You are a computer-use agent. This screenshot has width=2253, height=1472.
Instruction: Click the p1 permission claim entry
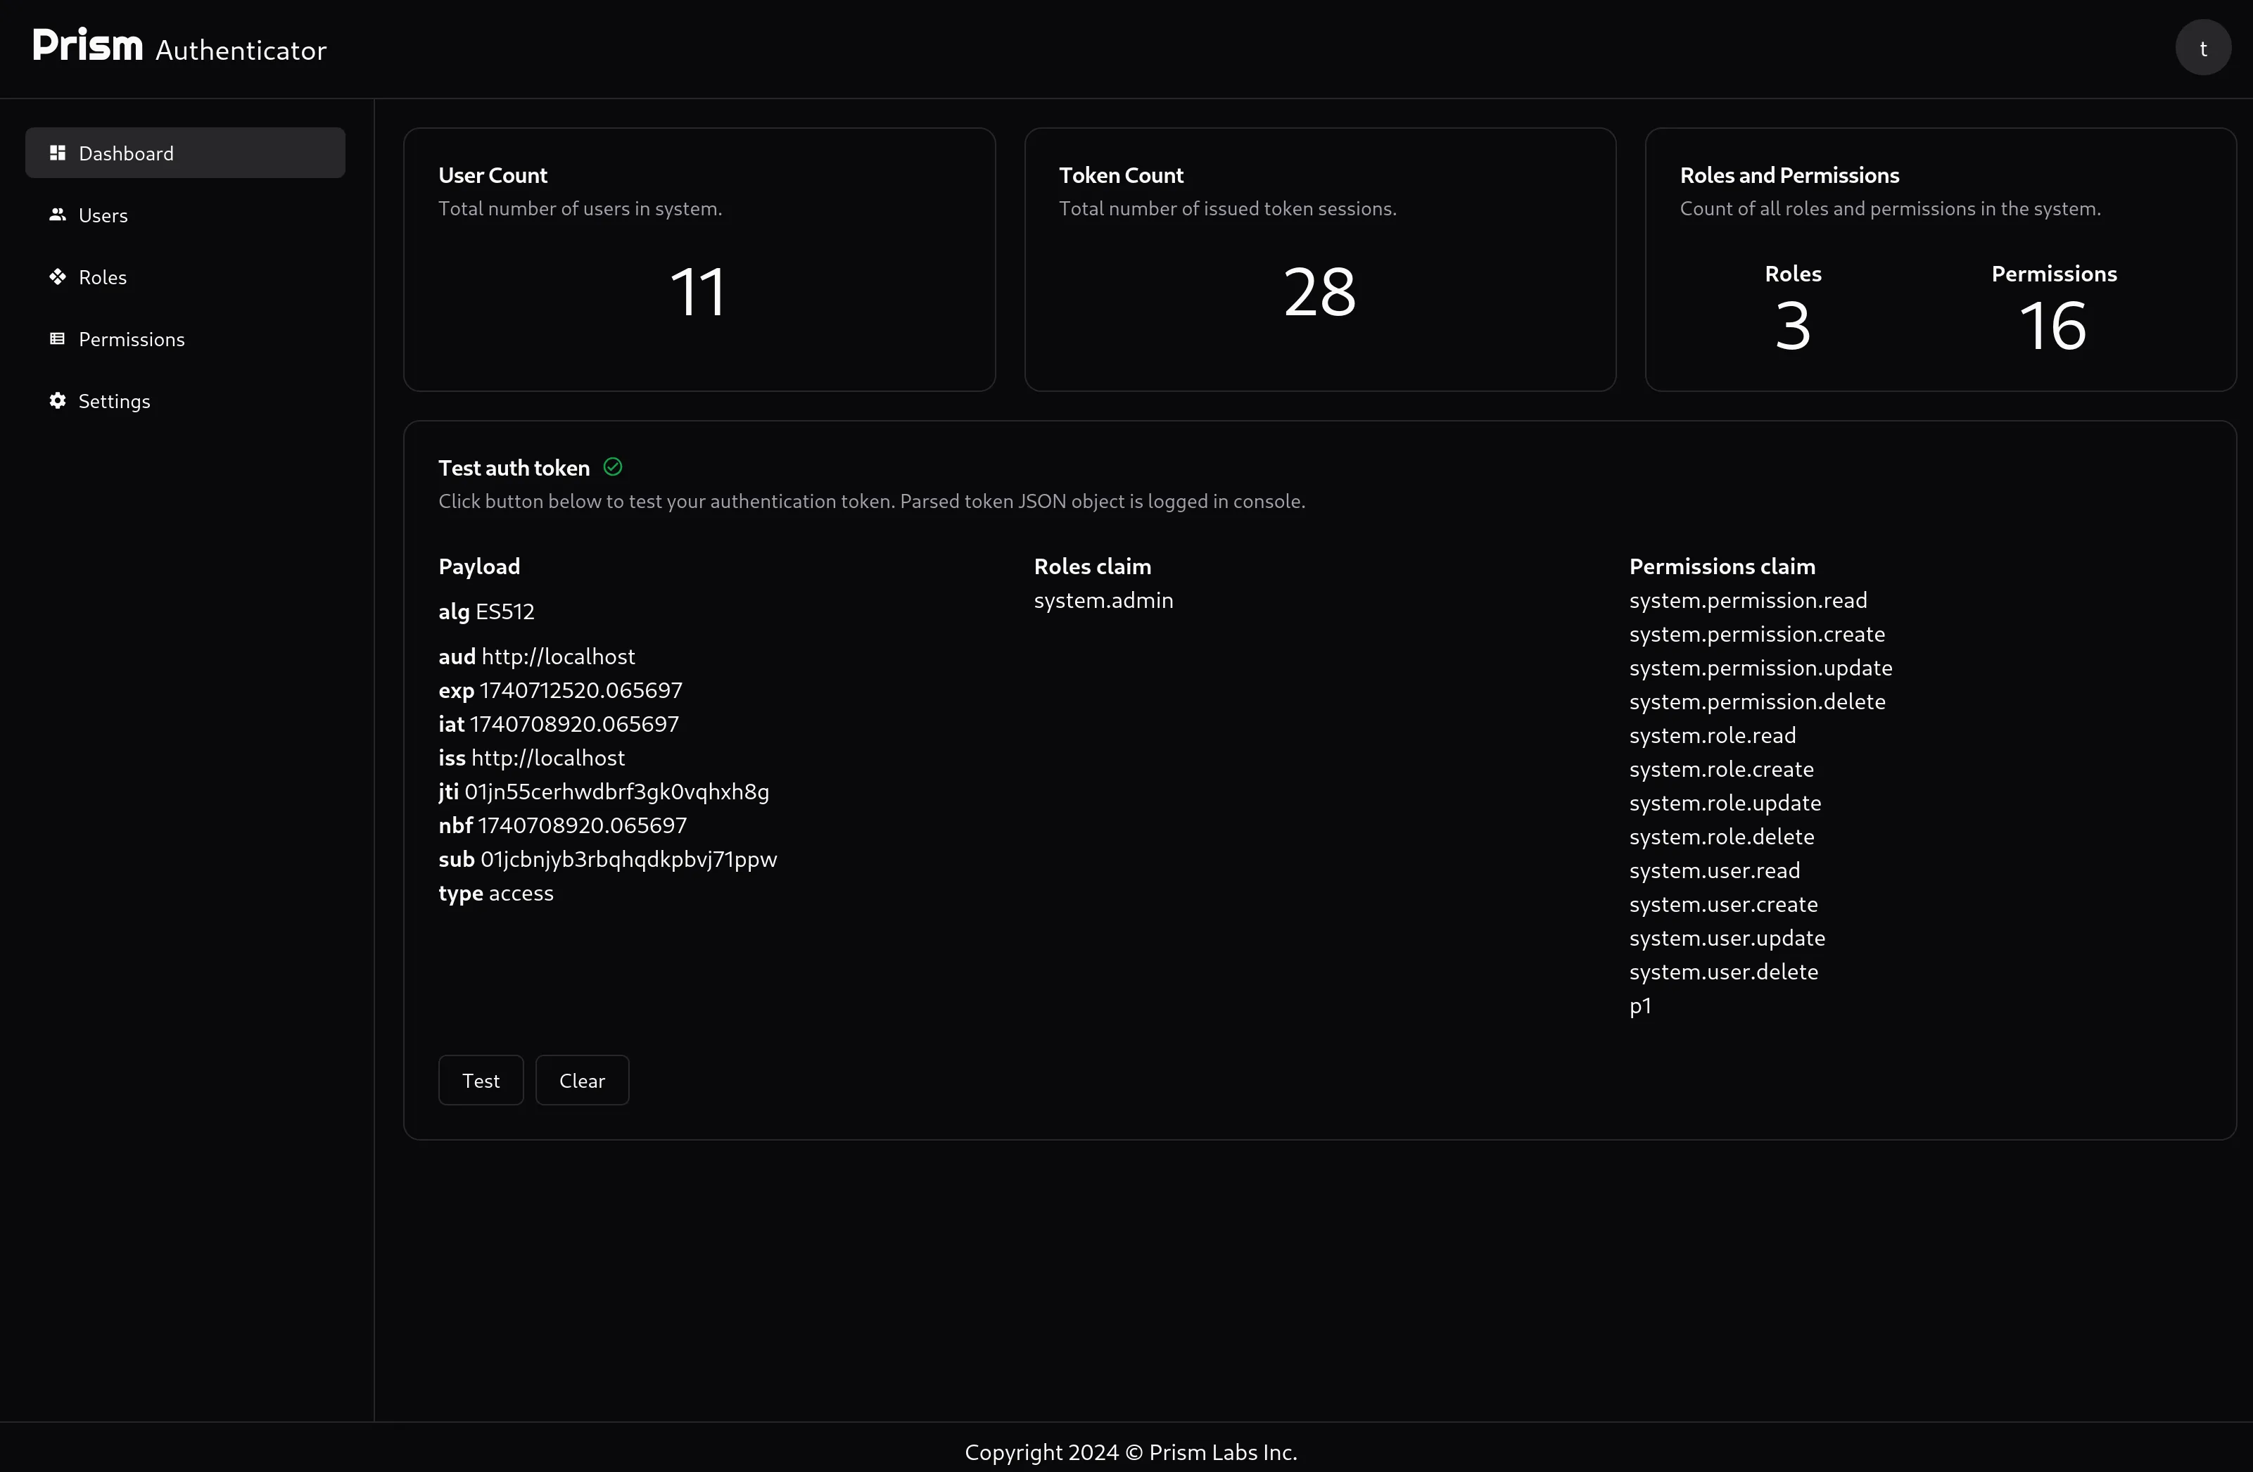(x=1639, y=1006)
